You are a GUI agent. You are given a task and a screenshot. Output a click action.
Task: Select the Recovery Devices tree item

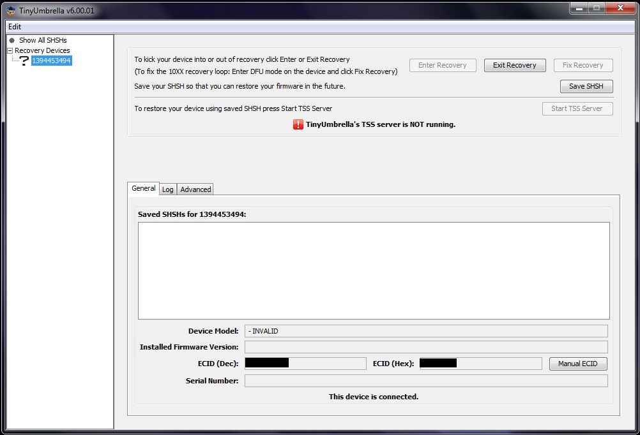42,50
